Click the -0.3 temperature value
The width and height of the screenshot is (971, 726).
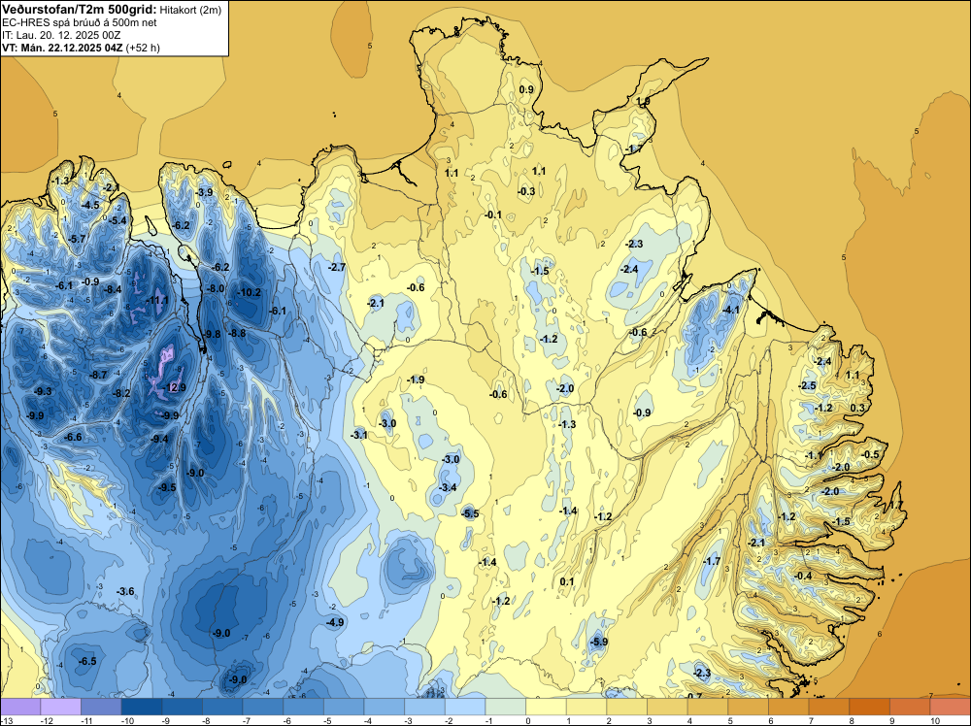[526, 191]
